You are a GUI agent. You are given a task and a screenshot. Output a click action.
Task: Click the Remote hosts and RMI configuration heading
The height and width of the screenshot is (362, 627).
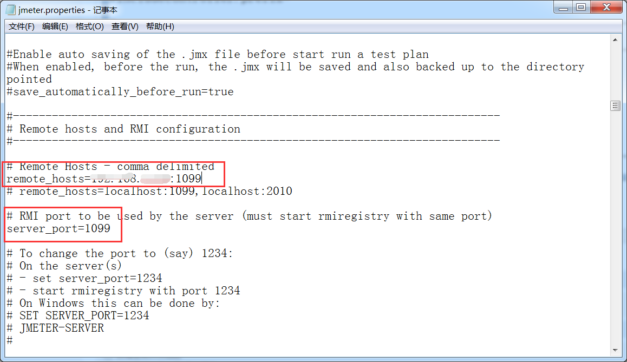tap(130, 129)
